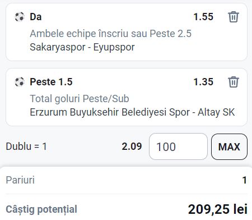Screen dimensions: 252x220
Task: Click the Câștig potențial label
Action: pyautogui.click(x=41, y=209)
